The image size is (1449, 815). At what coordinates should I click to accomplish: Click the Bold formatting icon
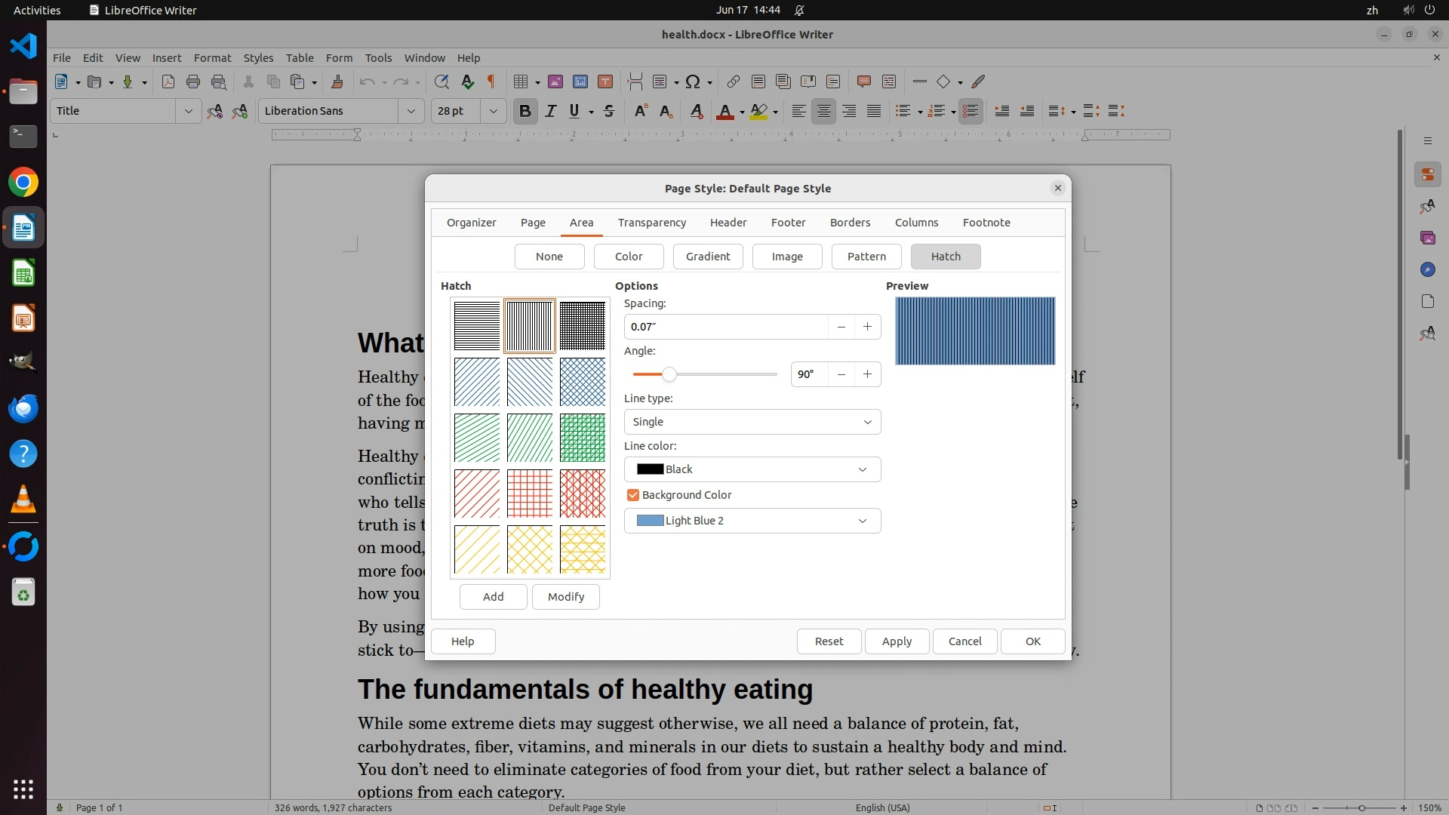pos(525,111)
